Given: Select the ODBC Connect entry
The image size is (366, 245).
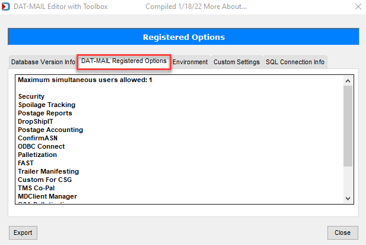Looking at the screenshot, I should (42, 146).
